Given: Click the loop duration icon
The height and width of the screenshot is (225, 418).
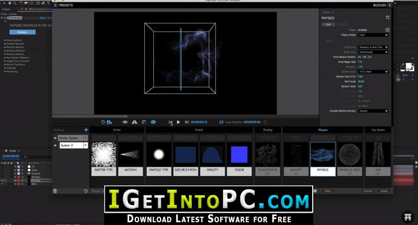Looking at the screenshot, I should pyautogui.click(x=221, y=122).
